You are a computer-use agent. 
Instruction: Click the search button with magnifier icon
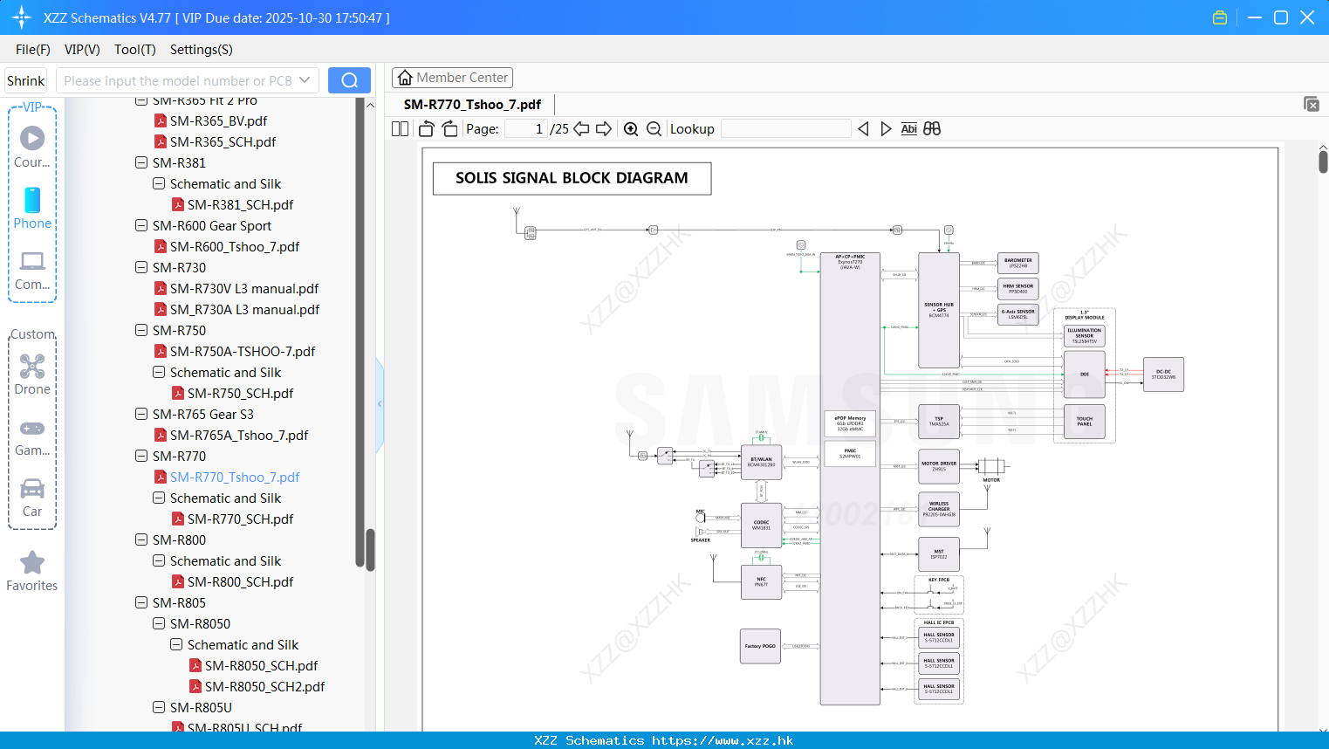349,80
